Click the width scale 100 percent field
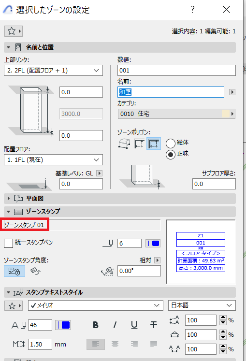246x361 pixels. pyautogui.click(x=201, y=335)
